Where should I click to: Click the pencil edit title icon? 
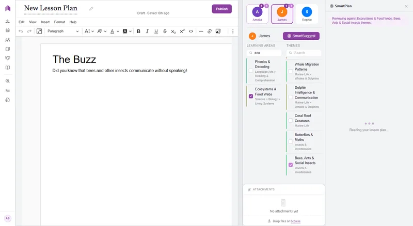(x=91, y=9)
